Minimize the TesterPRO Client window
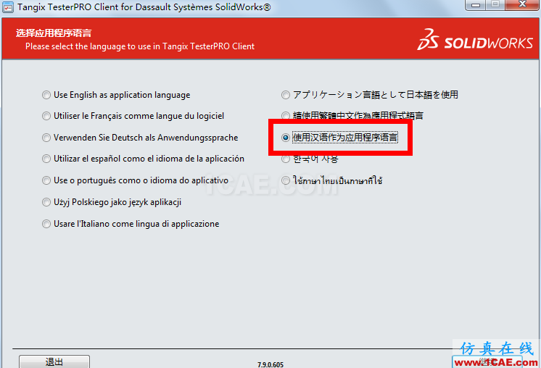The height and width of the screenshot is (368, 541). [476, 5]
